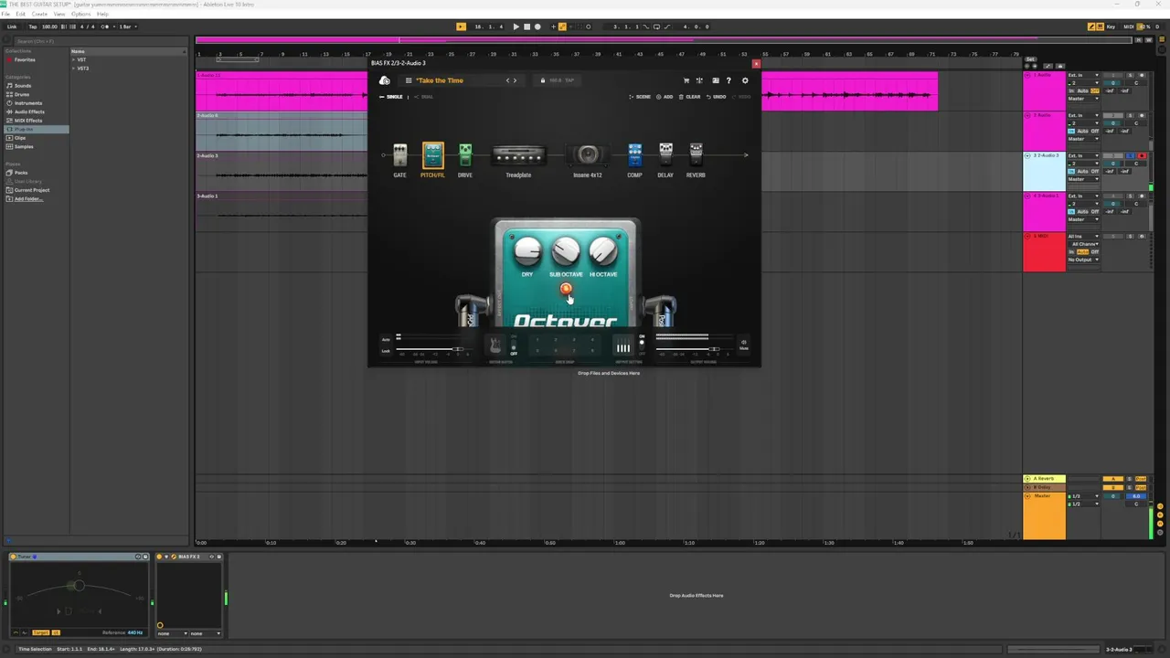Screen dimensions: 1170x658
Task: Adjust the SUB OCTAVE knob
Action: 566,249
